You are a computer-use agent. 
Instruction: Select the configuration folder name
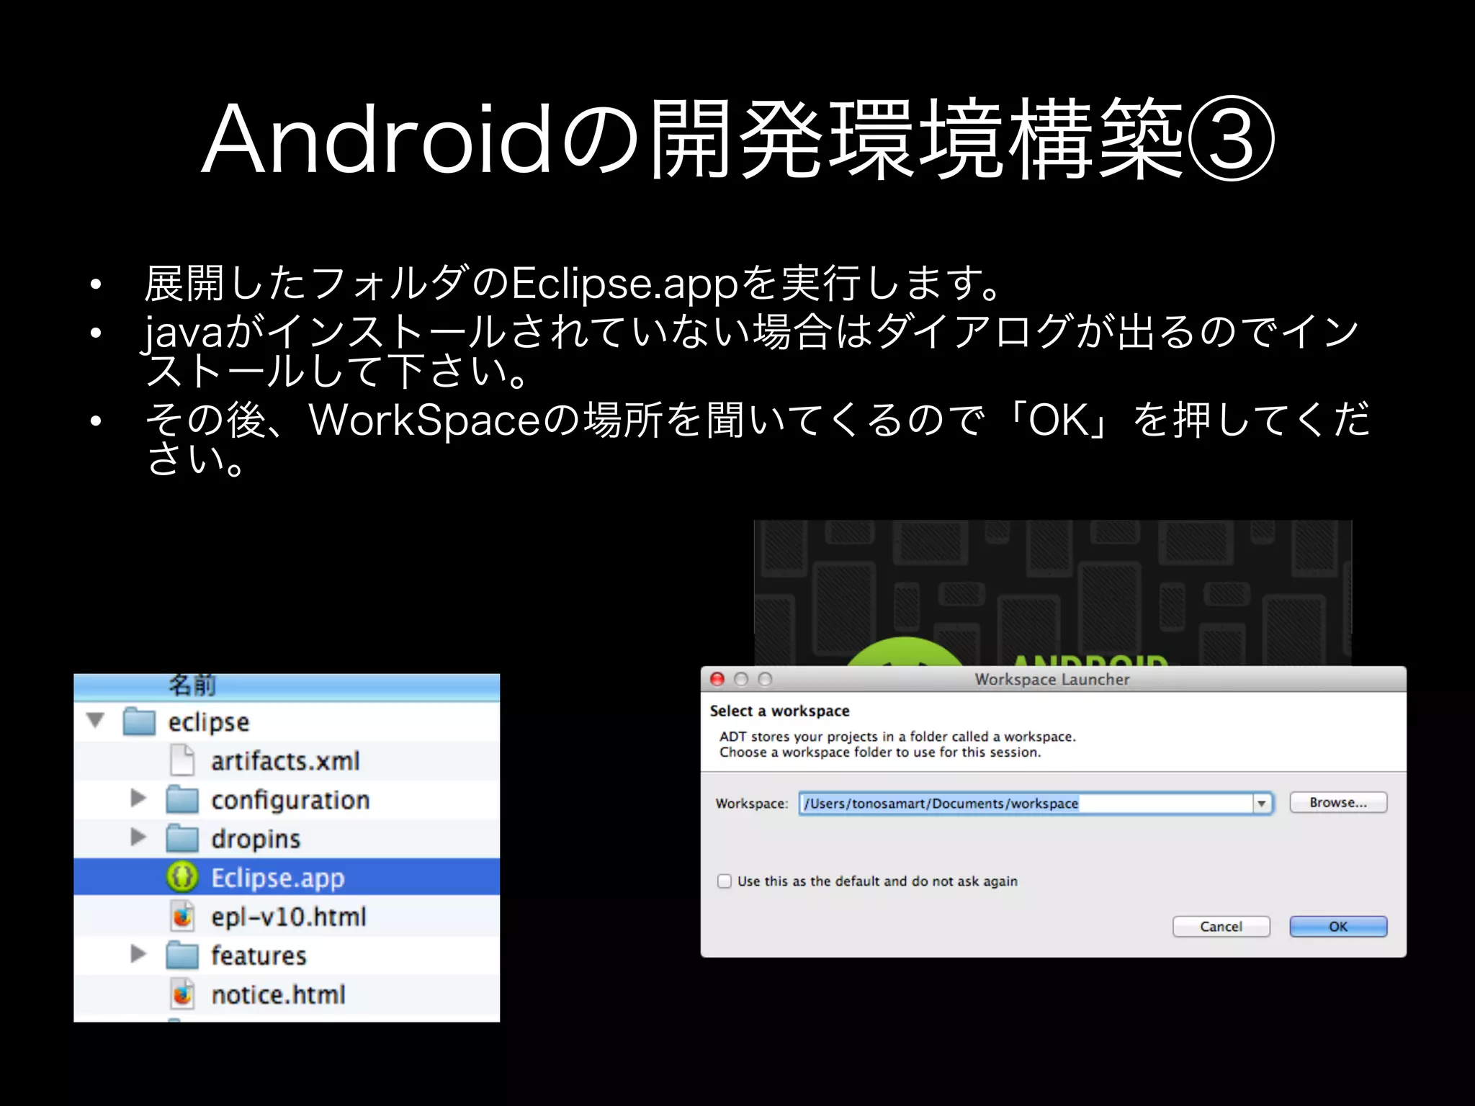click(x=290, y=800)
